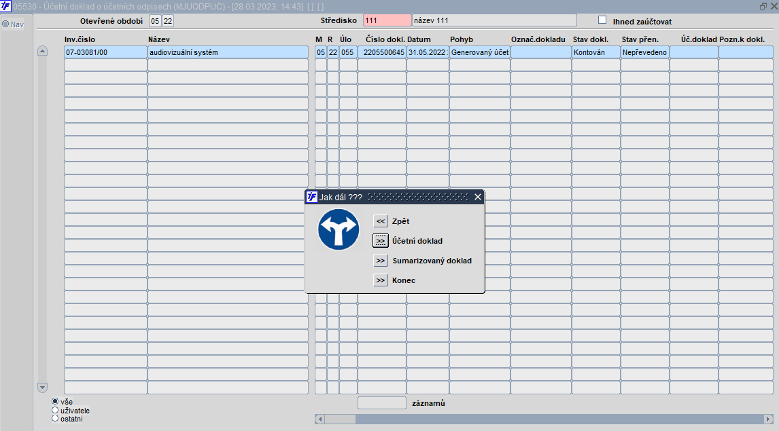Select the uživatele radio button
Viewport: 779px width, 431px height.
click(55, 410)
